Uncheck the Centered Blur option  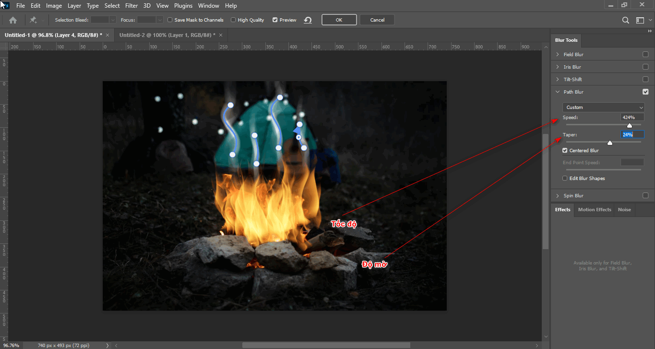(x=565, y=150)
